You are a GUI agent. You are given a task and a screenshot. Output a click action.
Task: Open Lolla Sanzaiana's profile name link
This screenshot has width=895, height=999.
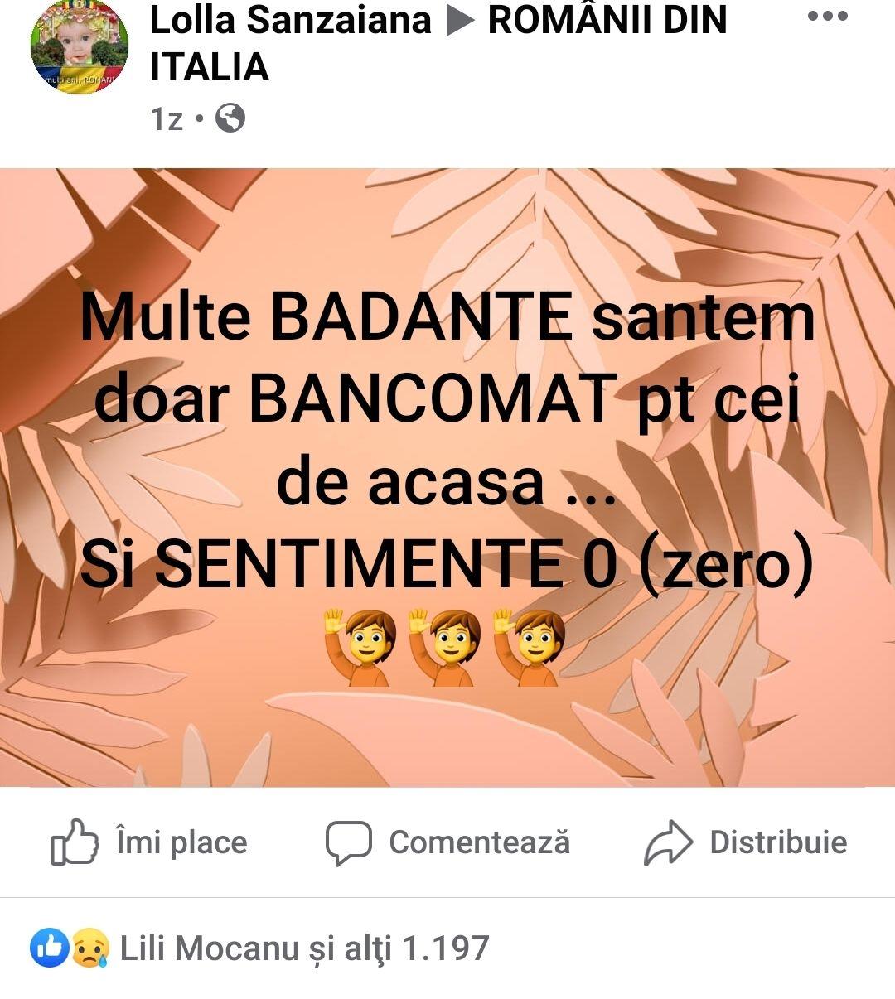[x=290, y=20]
